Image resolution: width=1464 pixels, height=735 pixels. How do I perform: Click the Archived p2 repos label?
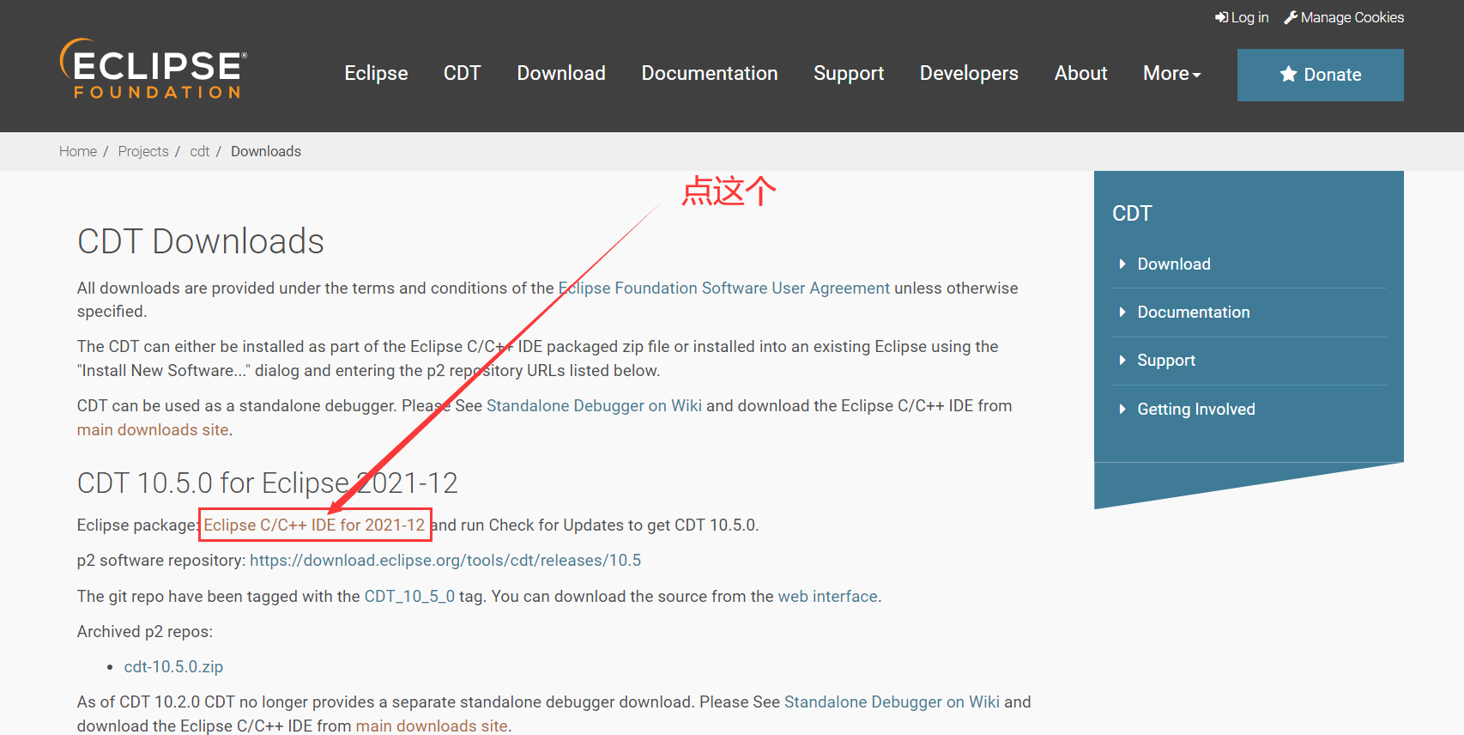coord(145,631)
